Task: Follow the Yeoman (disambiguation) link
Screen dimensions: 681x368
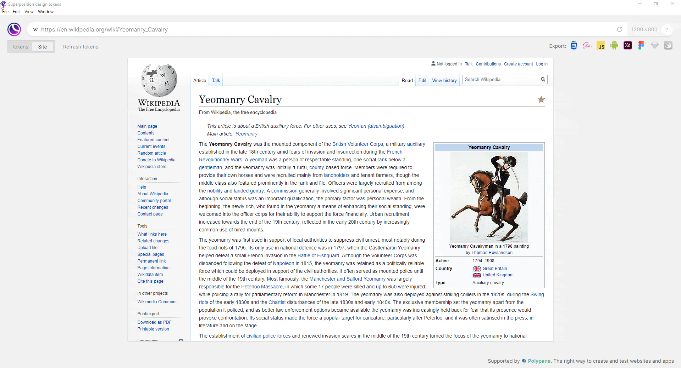Action: (x=376, y=126)
